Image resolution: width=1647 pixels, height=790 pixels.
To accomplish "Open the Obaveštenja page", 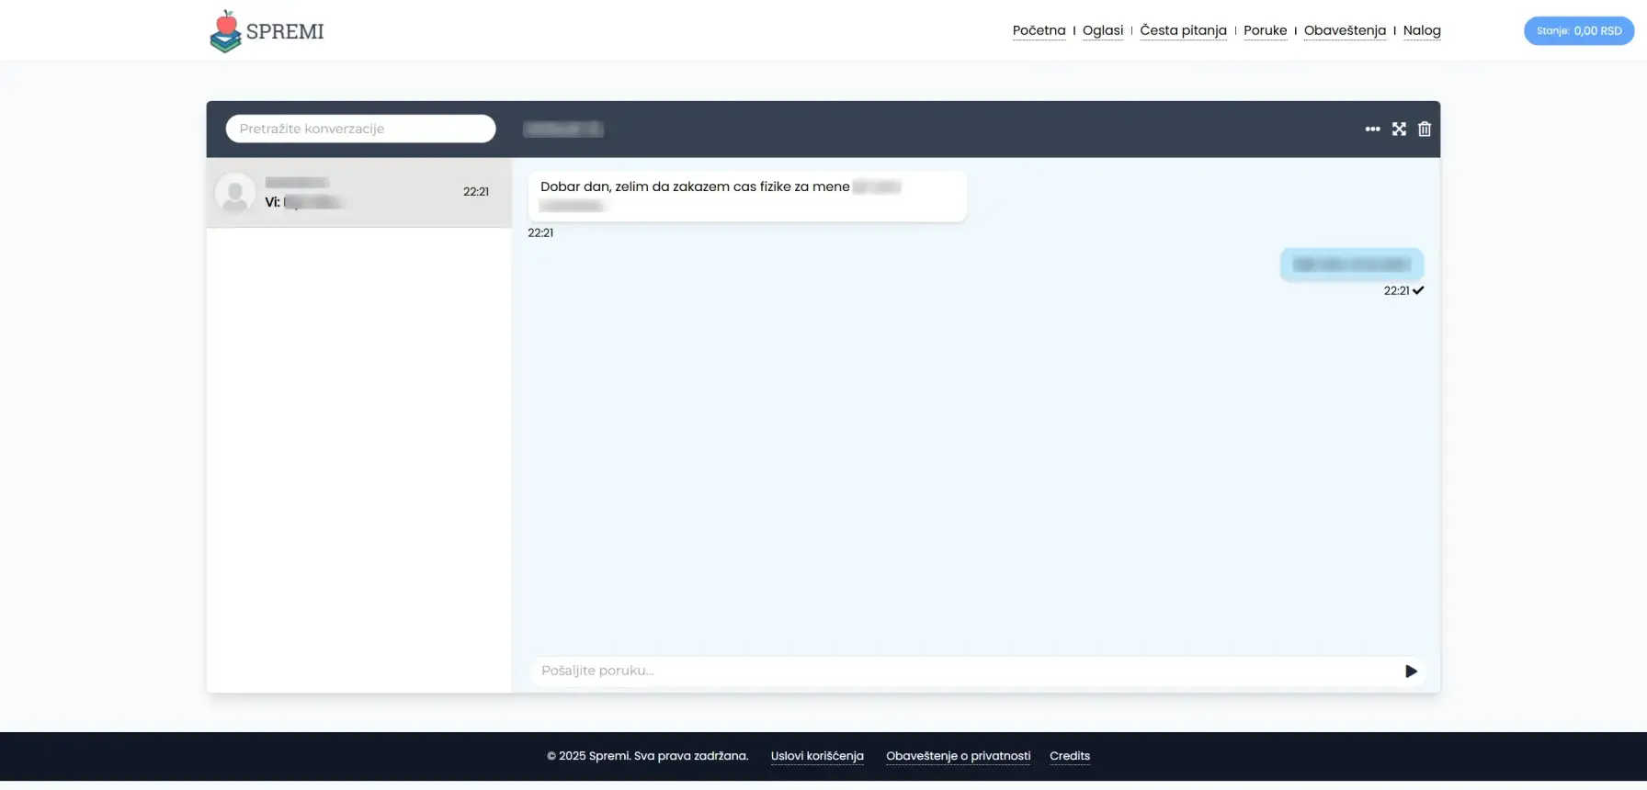I will 1345,30.
